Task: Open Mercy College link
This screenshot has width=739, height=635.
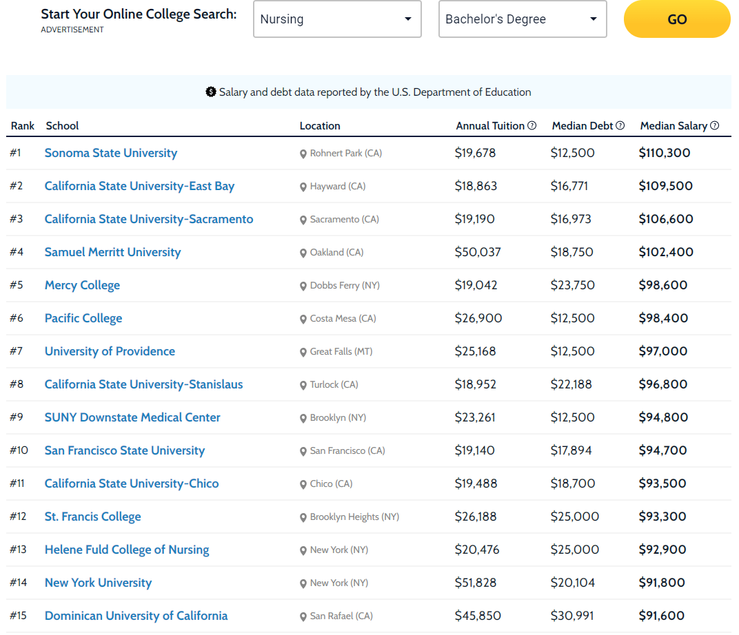Action: click(x=83, y=285)
